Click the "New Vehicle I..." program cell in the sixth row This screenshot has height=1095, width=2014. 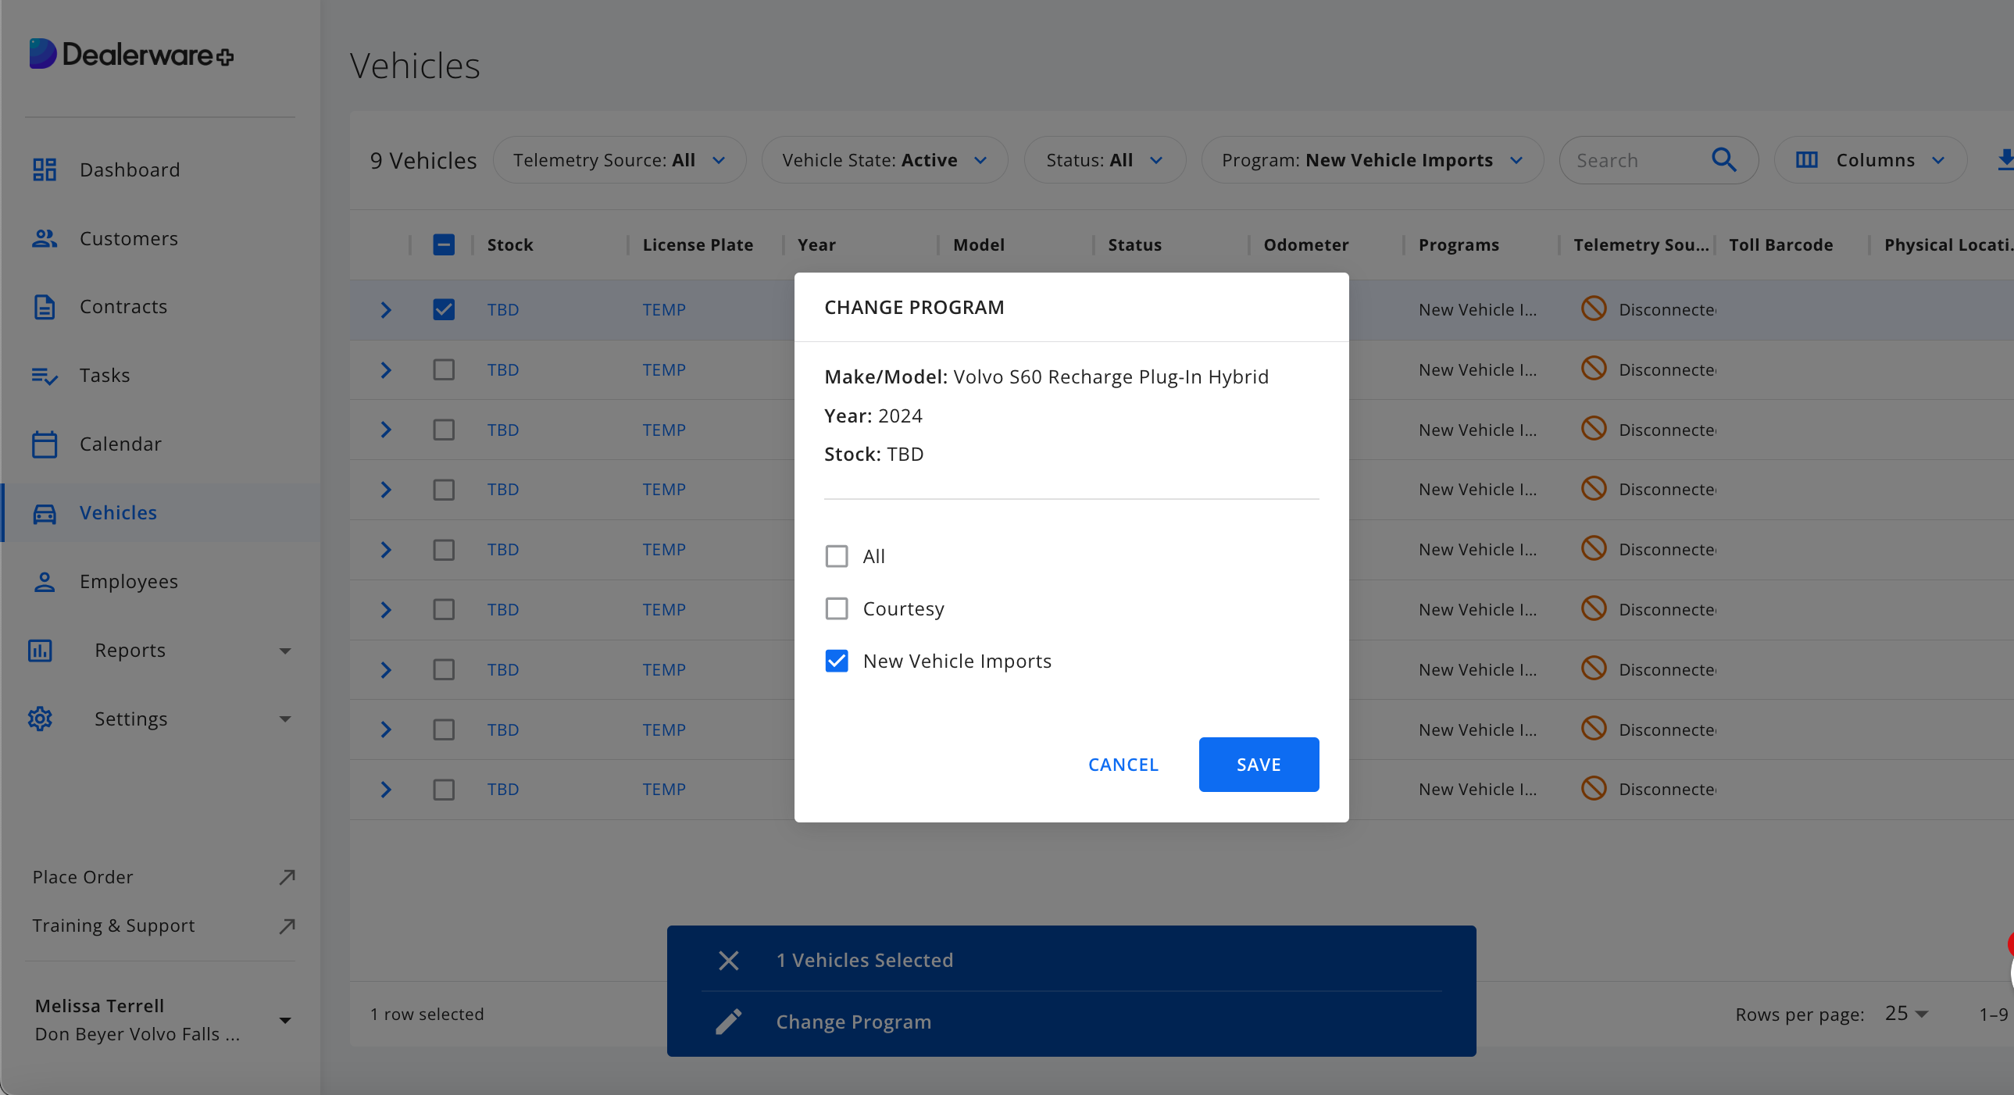click(x=1477, y=610)
